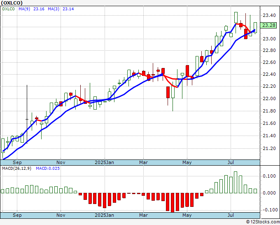Click the MA(9) value 23.16

(x=39, y=9)
